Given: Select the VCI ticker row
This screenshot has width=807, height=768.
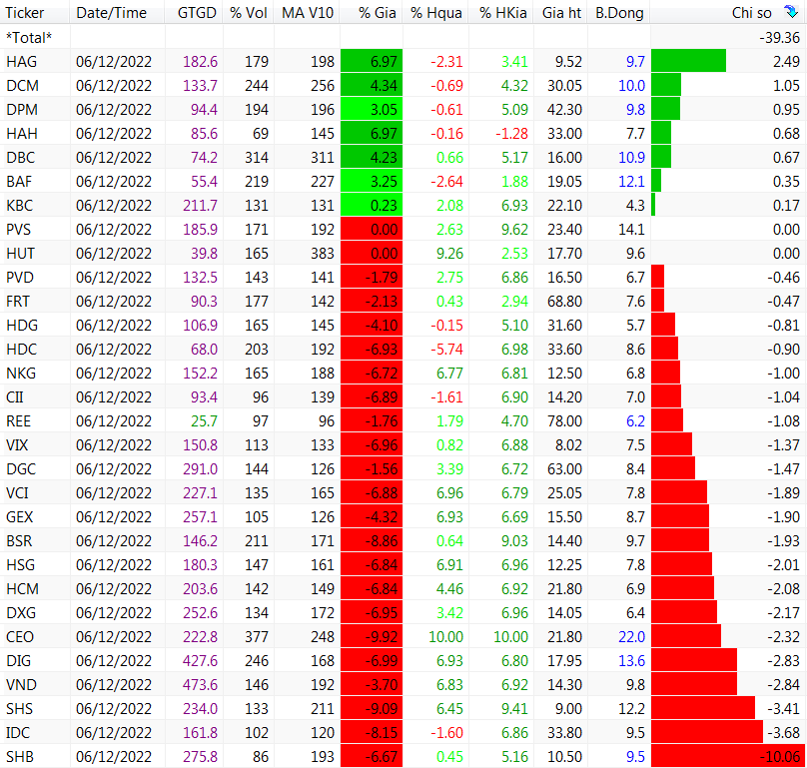Looking at the screenshot, I should pos(403,492).
